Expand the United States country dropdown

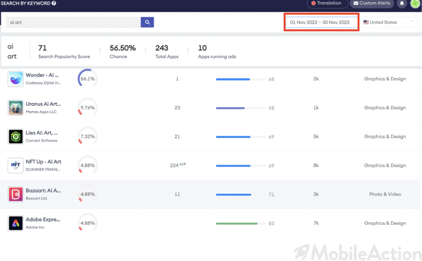pyautogui.click(x=389, y=22)
